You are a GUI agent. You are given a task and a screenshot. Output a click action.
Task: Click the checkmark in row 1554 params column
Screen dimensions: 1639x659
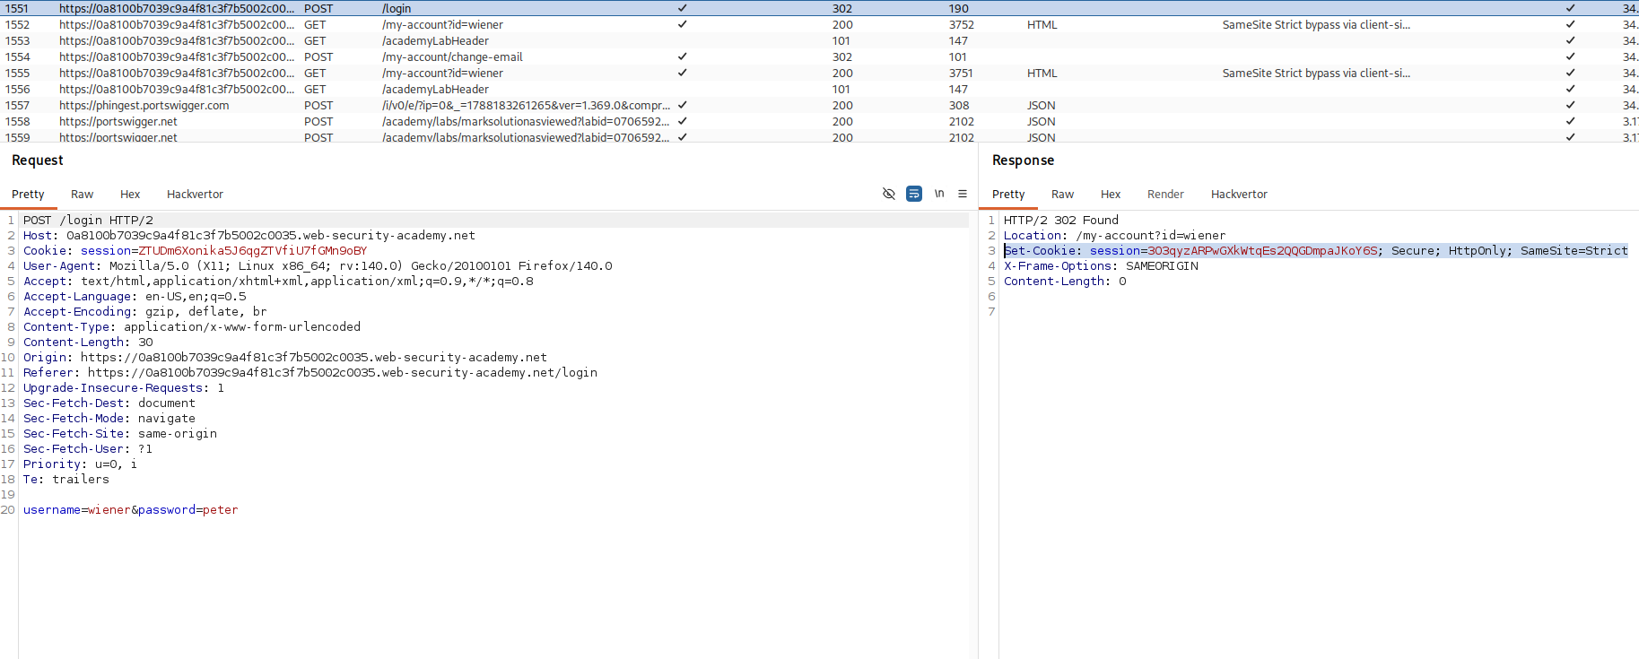(683, 56)
